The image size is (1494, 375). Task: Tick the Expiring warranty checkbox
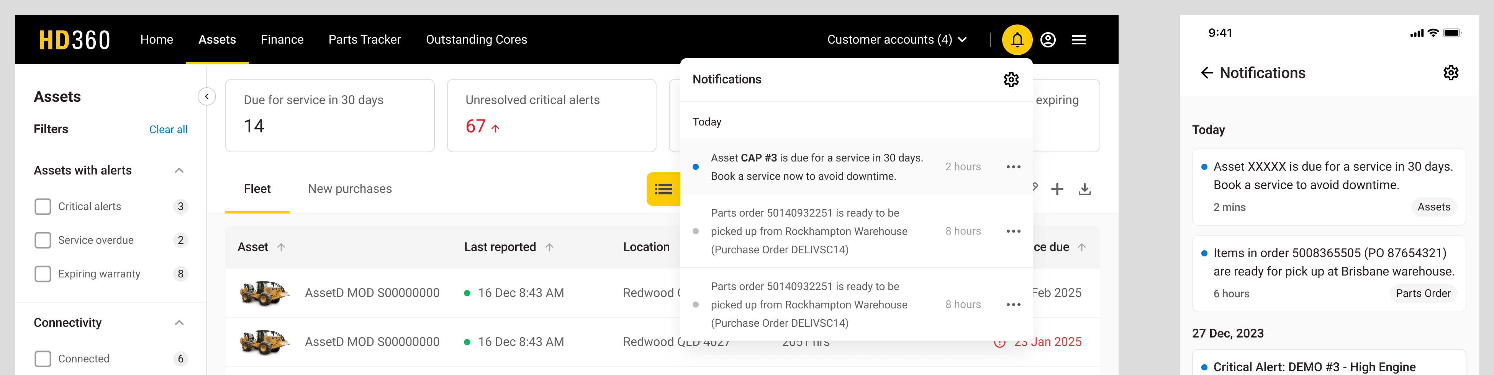[43, 274]
